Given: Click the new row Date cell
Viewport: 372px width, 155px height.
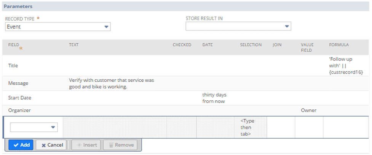Looking at the screenshot, I should 215,127.
